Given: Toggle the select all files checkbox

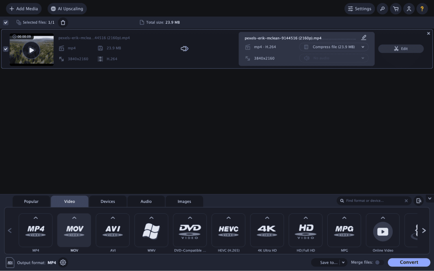Looking at the screenshot, I should pos(6,23).
